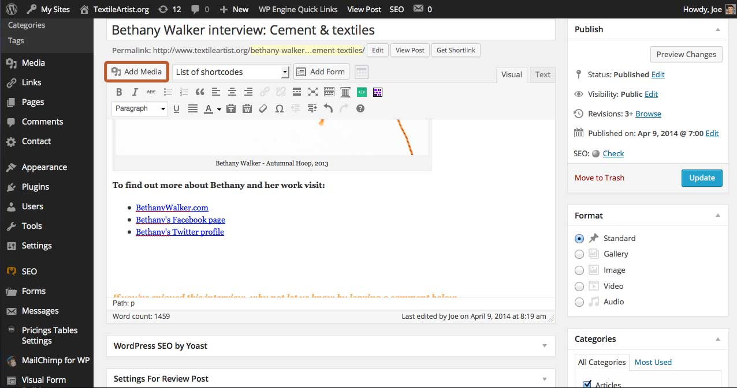Image resolution: width=737 pixels, height=388 pixels.
Task: Clear formatting with the eraser icon
Action: [263, 108]
